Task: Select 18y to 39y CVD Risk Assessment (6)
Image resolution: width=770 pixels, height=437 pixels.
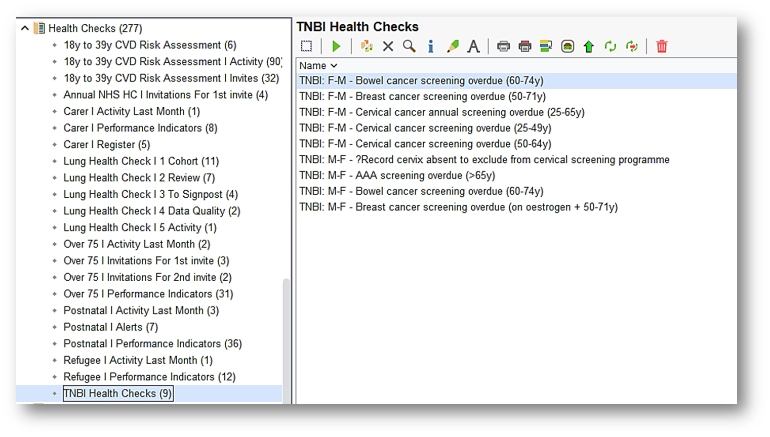Action: [x=150, y=45]
